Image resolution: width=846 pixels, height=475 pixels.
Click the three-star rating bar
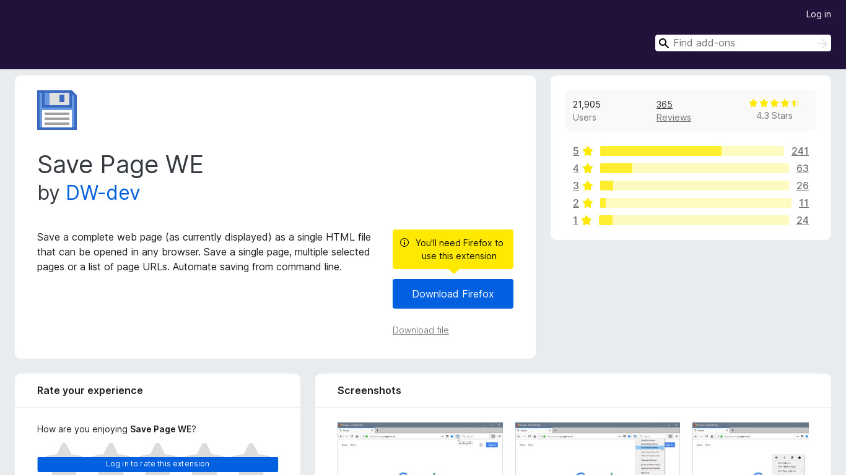click(694, 186)
